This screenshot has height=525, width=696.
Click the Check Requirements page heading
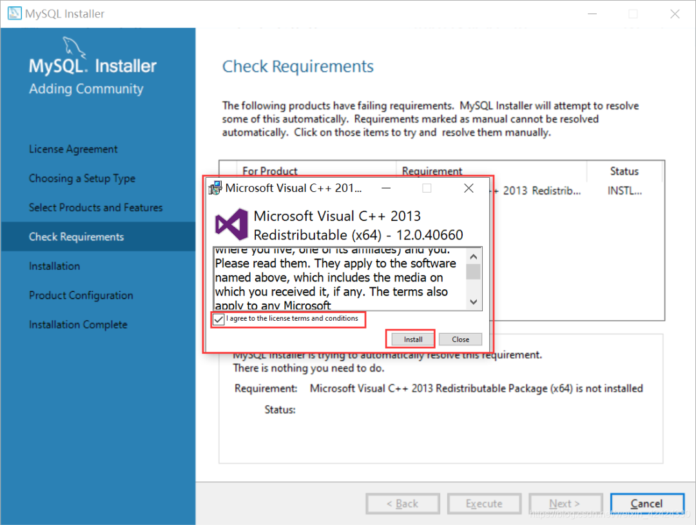point(298,66)
